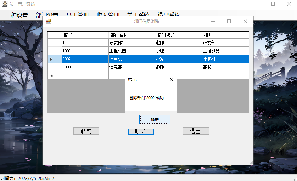
Task: Click the 确定 button in the prompt dialog
Action: point(155,120)
